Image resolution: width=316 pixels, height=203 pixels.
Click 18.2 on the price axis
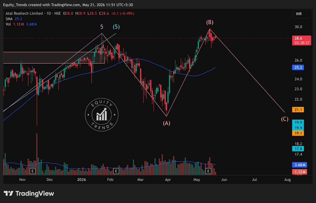tap(298, 144)
